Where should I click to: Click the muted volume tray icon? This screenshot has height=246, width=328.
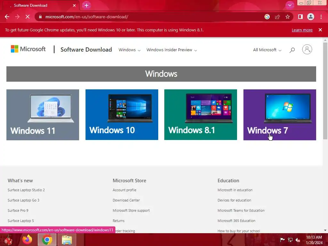click(x=298, y=240)
